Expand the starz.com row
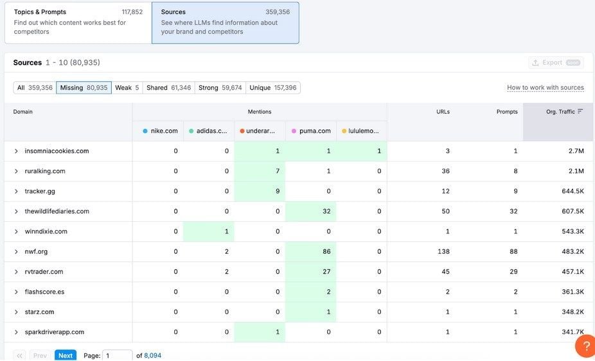Image resolution: width=595 pixels, height=361 pixels. [16, 312]
